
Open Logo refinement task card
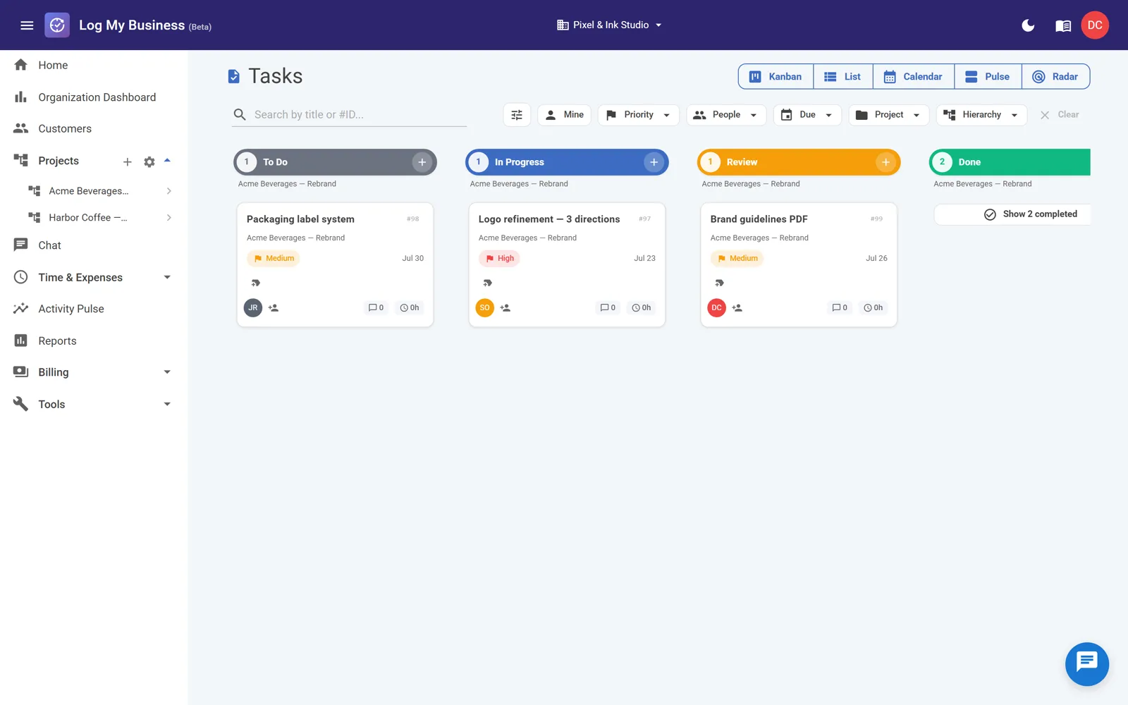pos(567,264)
